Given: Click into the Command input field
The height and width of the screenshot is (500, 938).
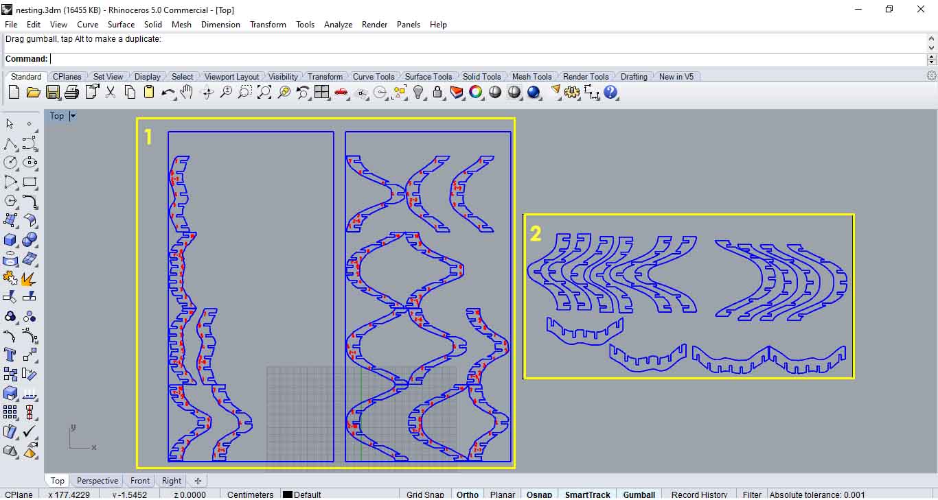Looking at the screenshot, I should coord(488,59).
